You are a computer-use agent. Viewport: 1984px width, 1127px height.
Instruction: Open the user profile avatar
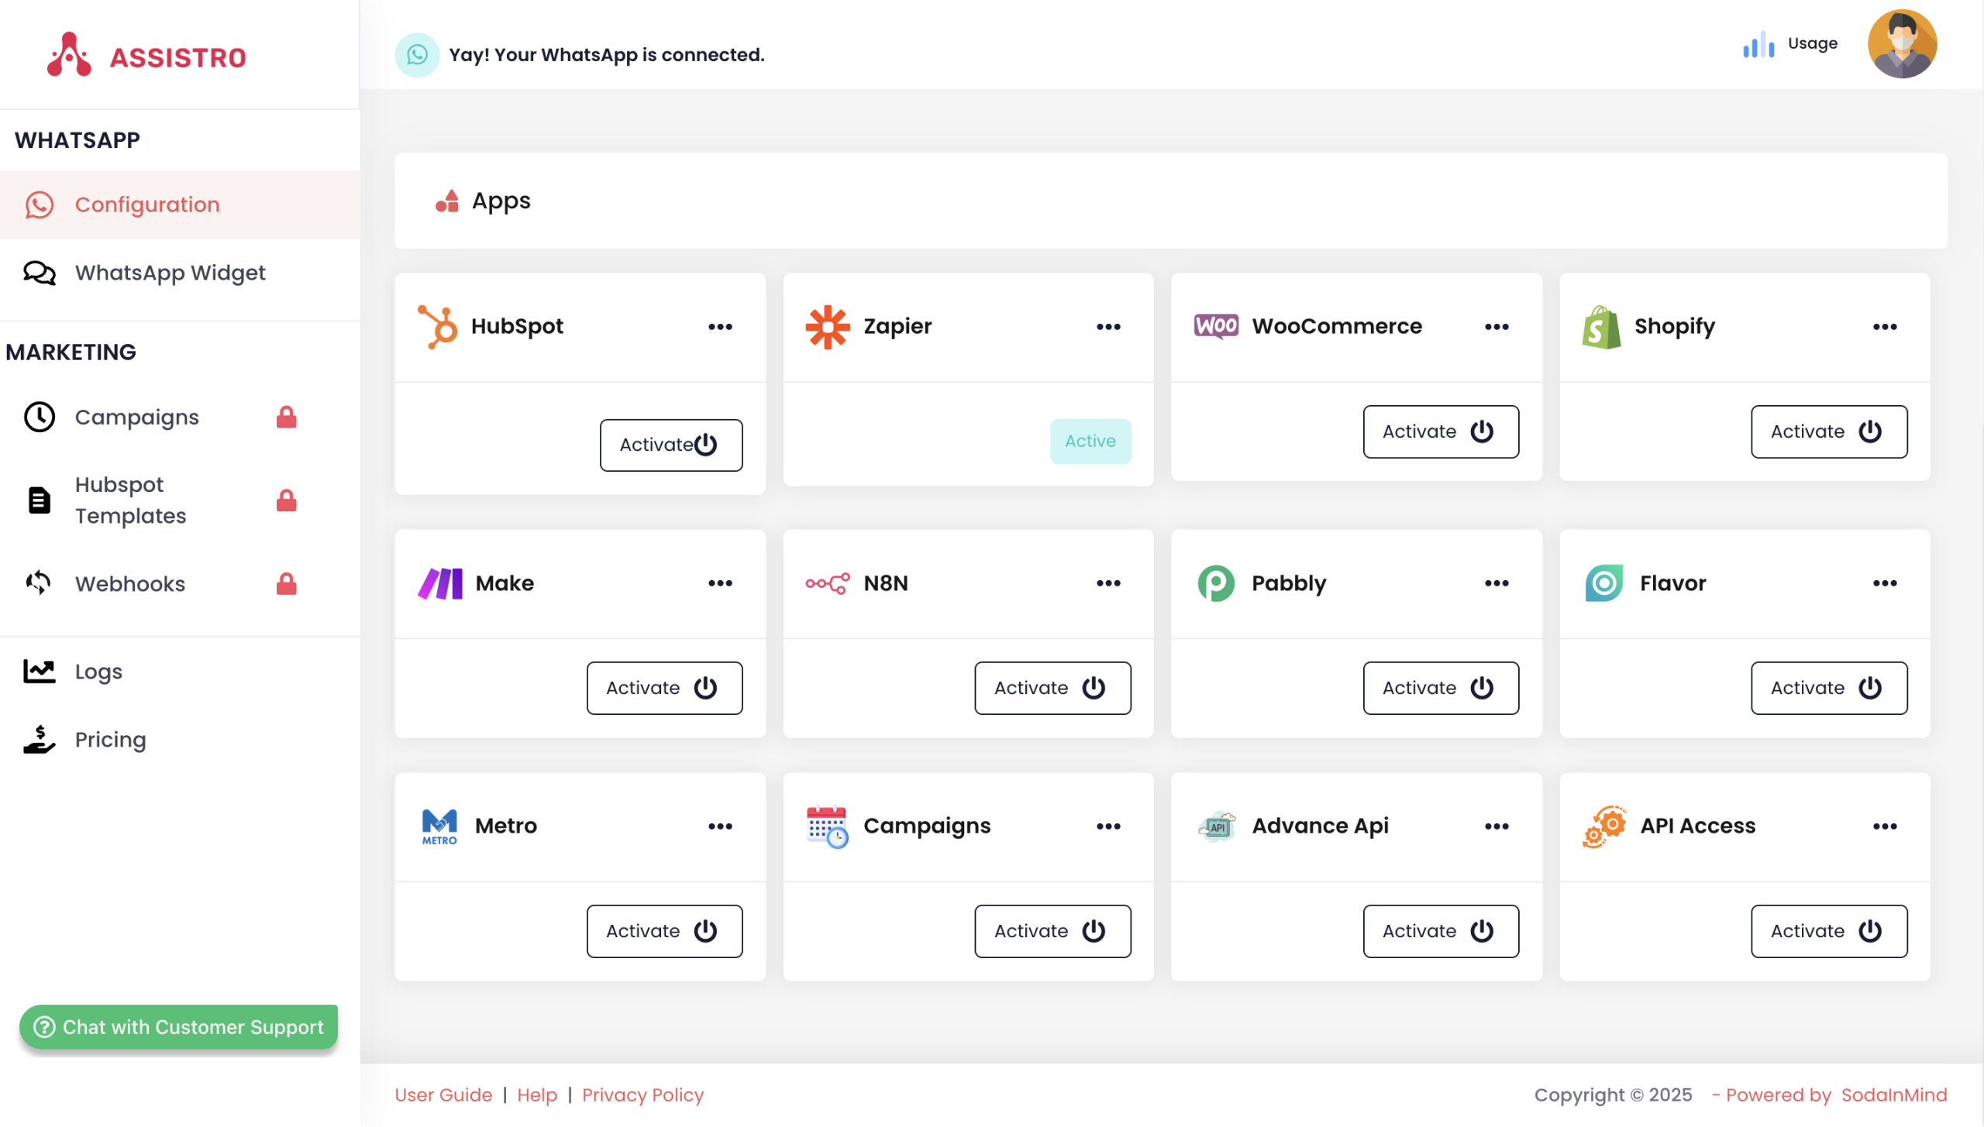(1901, 44)
